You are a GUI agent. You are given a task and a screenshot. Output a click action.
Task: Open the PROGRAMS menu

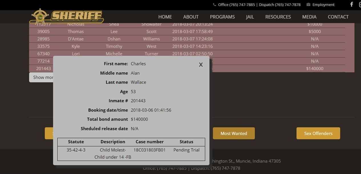pos(222,17)
